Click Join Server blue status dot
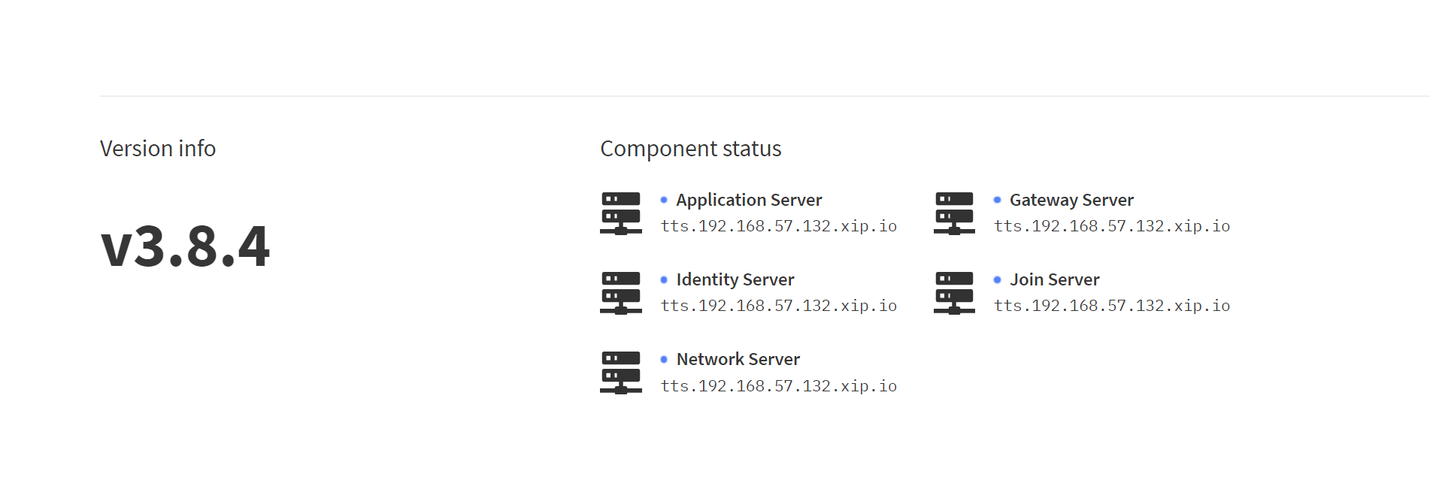This screenshot has height=486, width=1430. click(x=997, y=279)
